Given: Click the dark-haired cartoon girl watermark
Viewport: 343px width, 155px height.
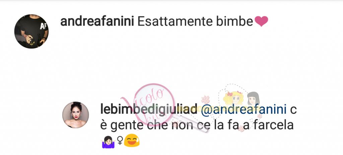Looking at the screenshot, I should point(253,99).
